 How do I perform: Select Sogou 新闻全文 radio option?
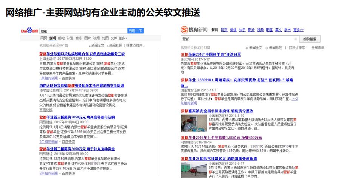coord(254,48)
